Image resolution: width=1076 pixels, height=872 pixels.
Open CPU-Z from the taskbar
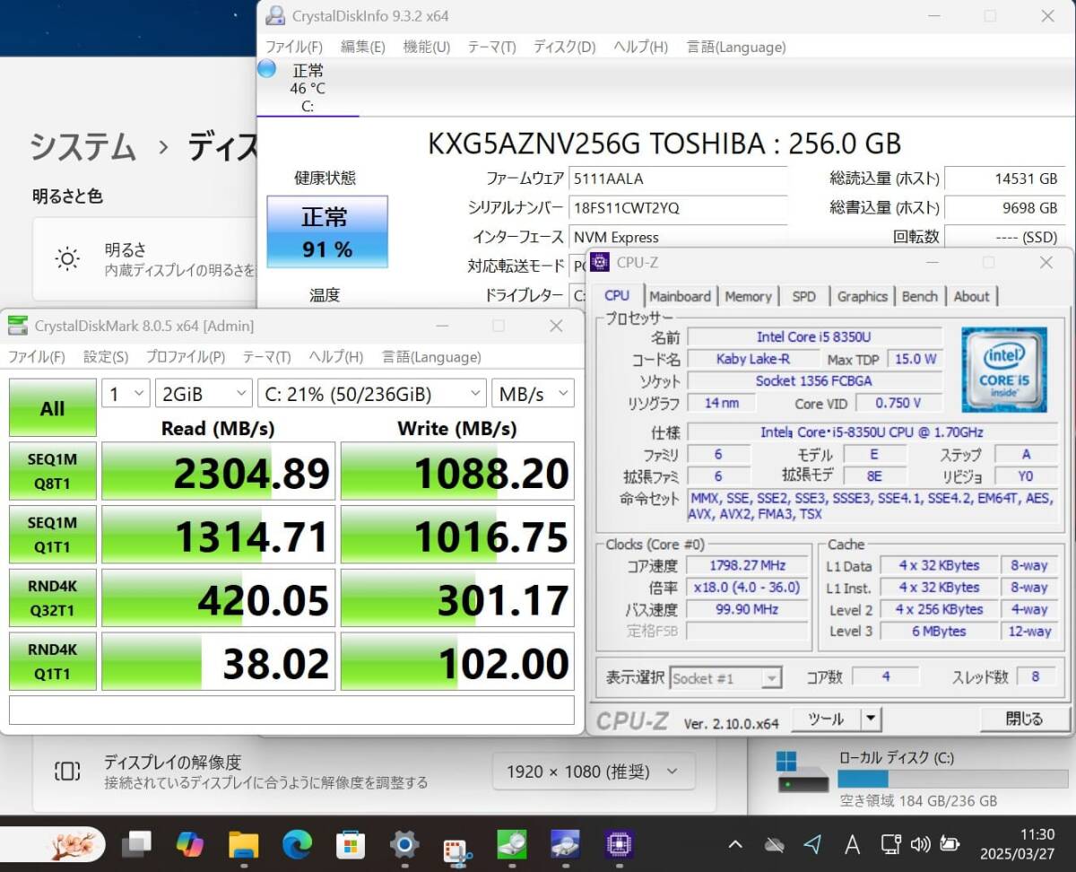click(620, 844)
